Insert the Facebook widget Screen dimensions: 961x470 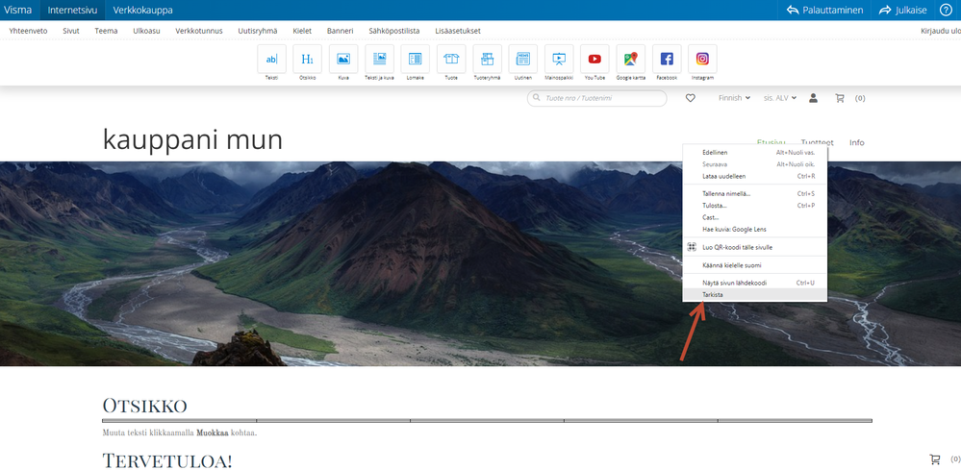667,60
